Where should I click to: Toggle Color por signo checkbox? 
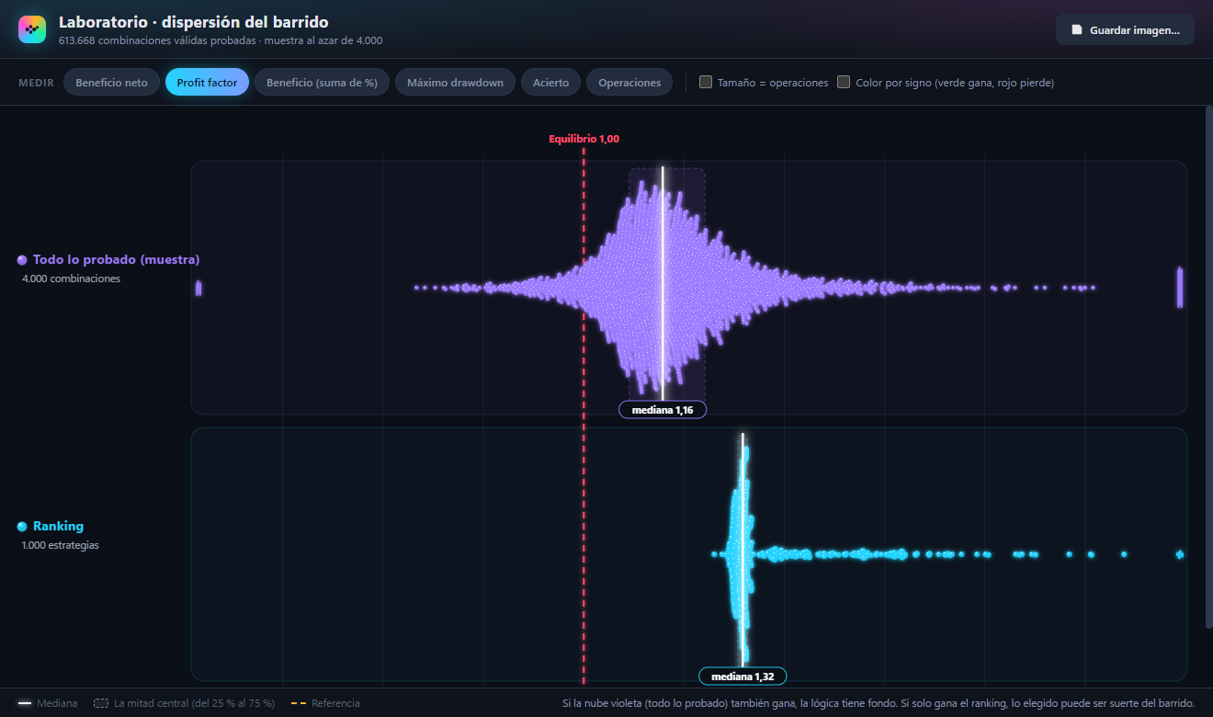pos(844,82)
